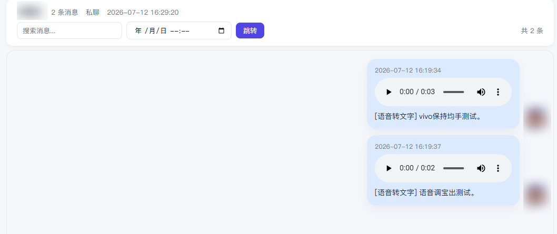This screenshot has height=234, width=557.
Task: Click transcript text vivo保持均手测试
Action: [450, 116]
